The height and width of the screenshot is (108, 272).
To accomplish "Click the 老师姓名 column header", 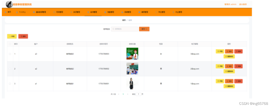I will (70, 44).
